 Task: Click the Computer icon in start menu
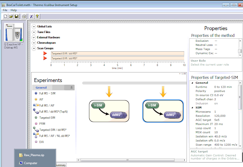[x=21, y=163]
